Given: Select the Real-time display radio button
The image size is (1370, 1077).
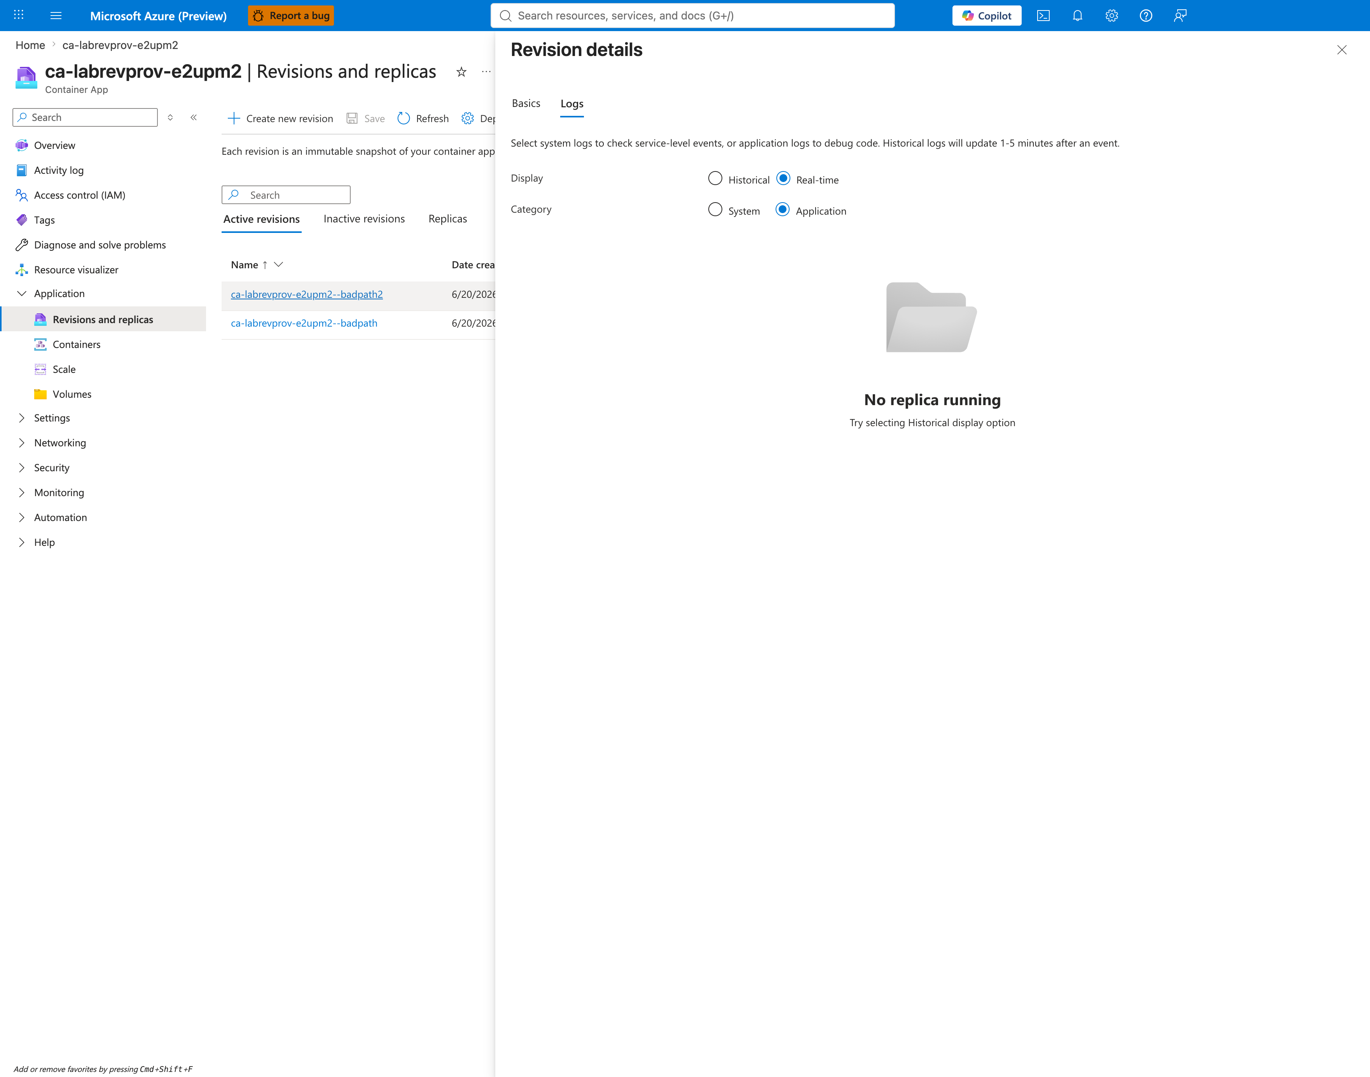Looking at the screenshot, I should 783,178.
